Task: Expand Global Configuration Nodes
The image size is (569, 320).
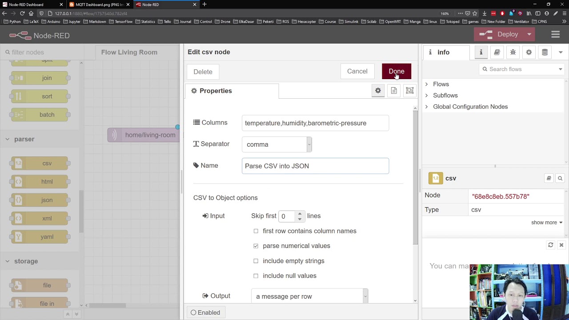Action: (x=426, y=107)
